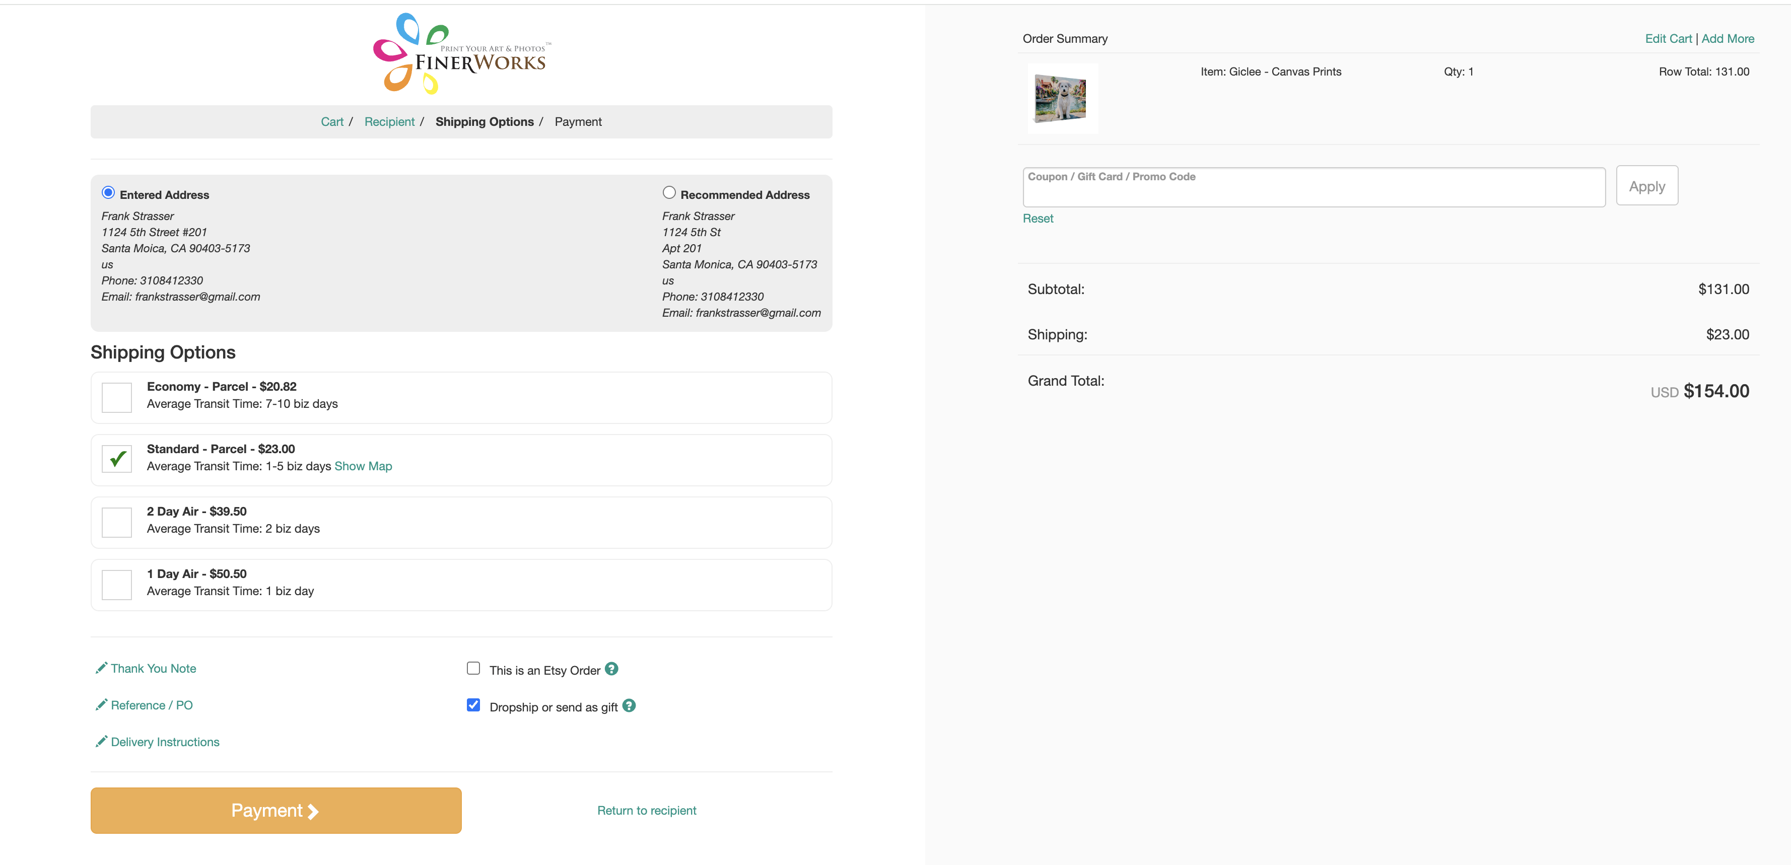Go to Cart breadcrumb step
1791x865 pixels.
[x=331, y=121]
